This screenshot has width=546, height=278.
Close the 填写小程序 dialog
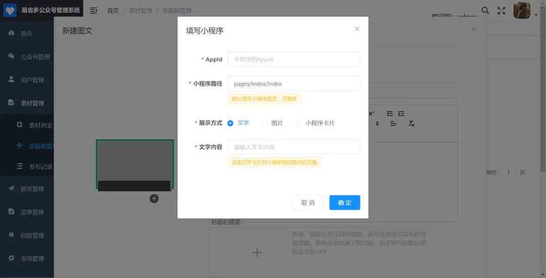(356, 29)
